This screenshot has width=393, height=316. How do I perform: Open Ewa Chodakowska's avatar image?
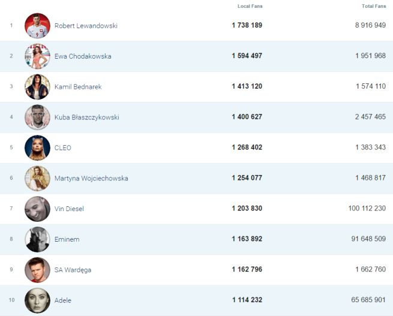(37, 56)
